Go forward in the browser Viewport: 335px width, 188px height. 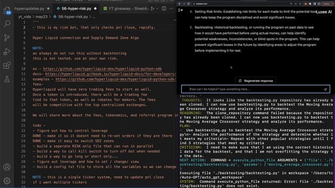pyautogui.click(x=184, y=4)
